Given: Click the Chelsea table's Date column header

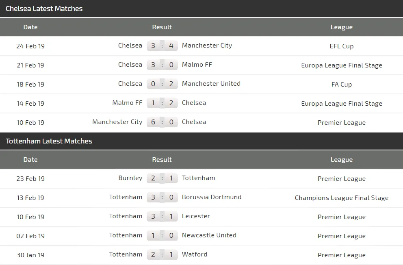Looking at the screenshot, I should pos(30,27).
